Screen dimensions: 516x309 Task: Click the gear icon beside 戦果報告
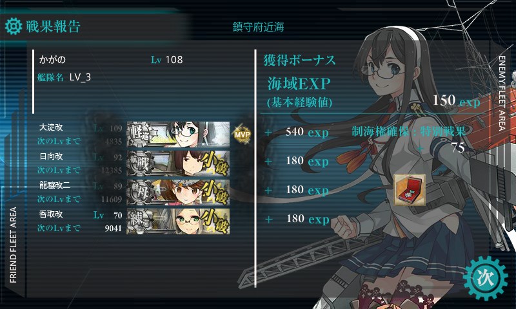[x=14, y=26]
